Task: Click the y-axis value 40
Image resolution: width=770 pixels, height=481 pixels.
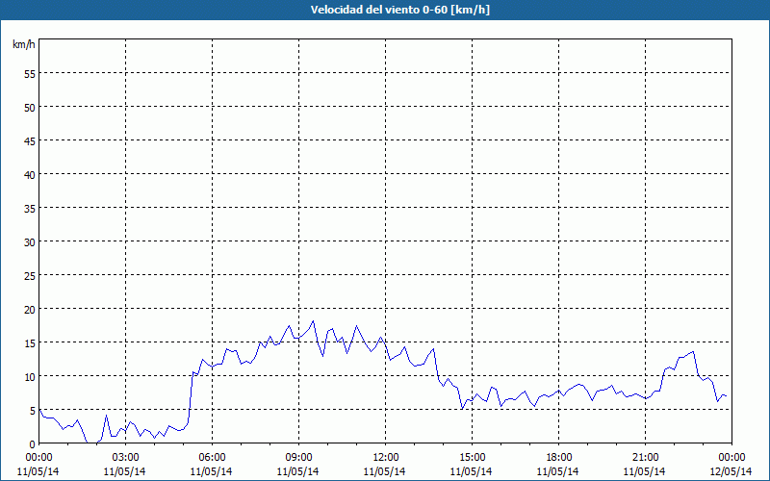Action: click(30, 174)
